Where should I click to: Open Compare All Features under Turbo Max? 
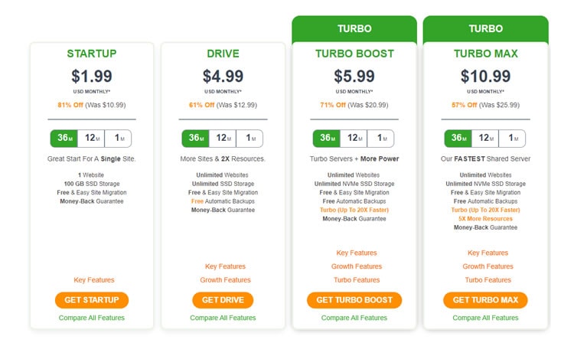coord(485,318)
